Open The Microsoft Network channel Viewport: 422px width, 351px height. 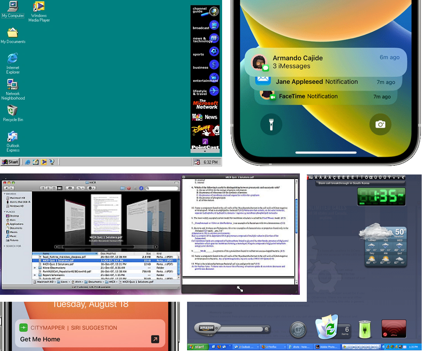coord(205,104)
